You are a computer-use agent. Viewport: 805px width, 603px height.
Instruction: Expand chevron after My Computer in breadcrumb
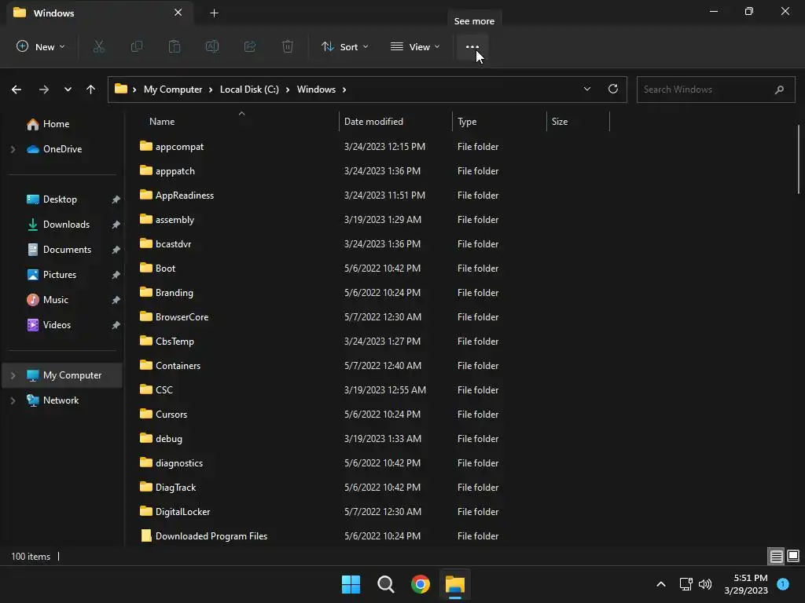click(211, 90)
